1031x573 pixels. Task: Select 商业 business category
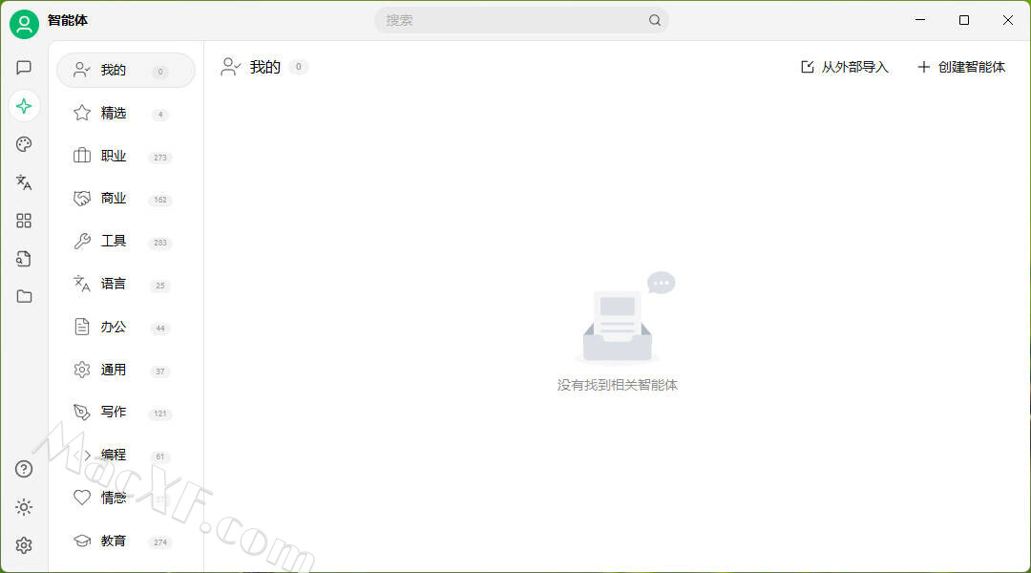126,199
